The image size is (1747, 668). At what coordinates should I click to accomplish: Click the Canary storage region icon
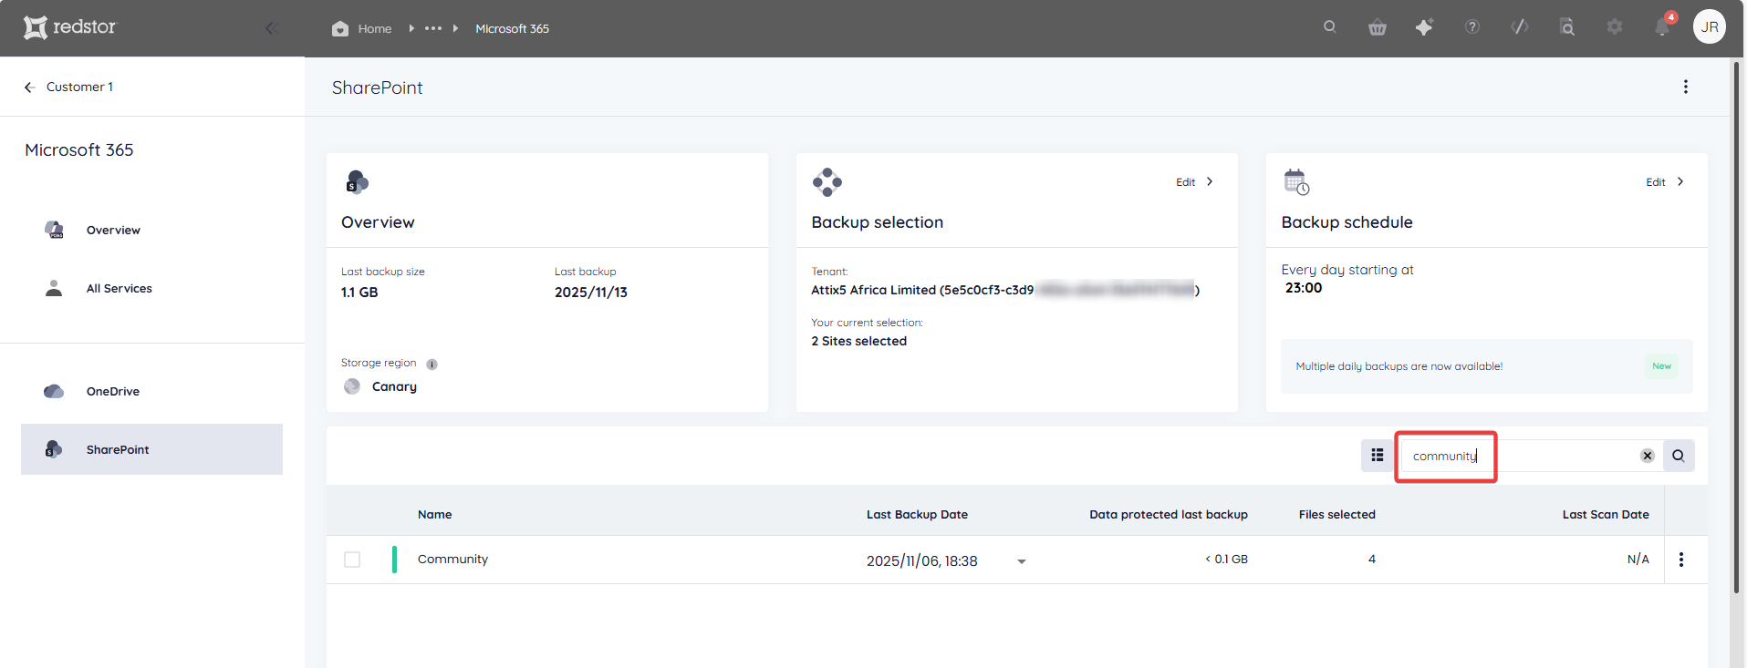[352, 386]
